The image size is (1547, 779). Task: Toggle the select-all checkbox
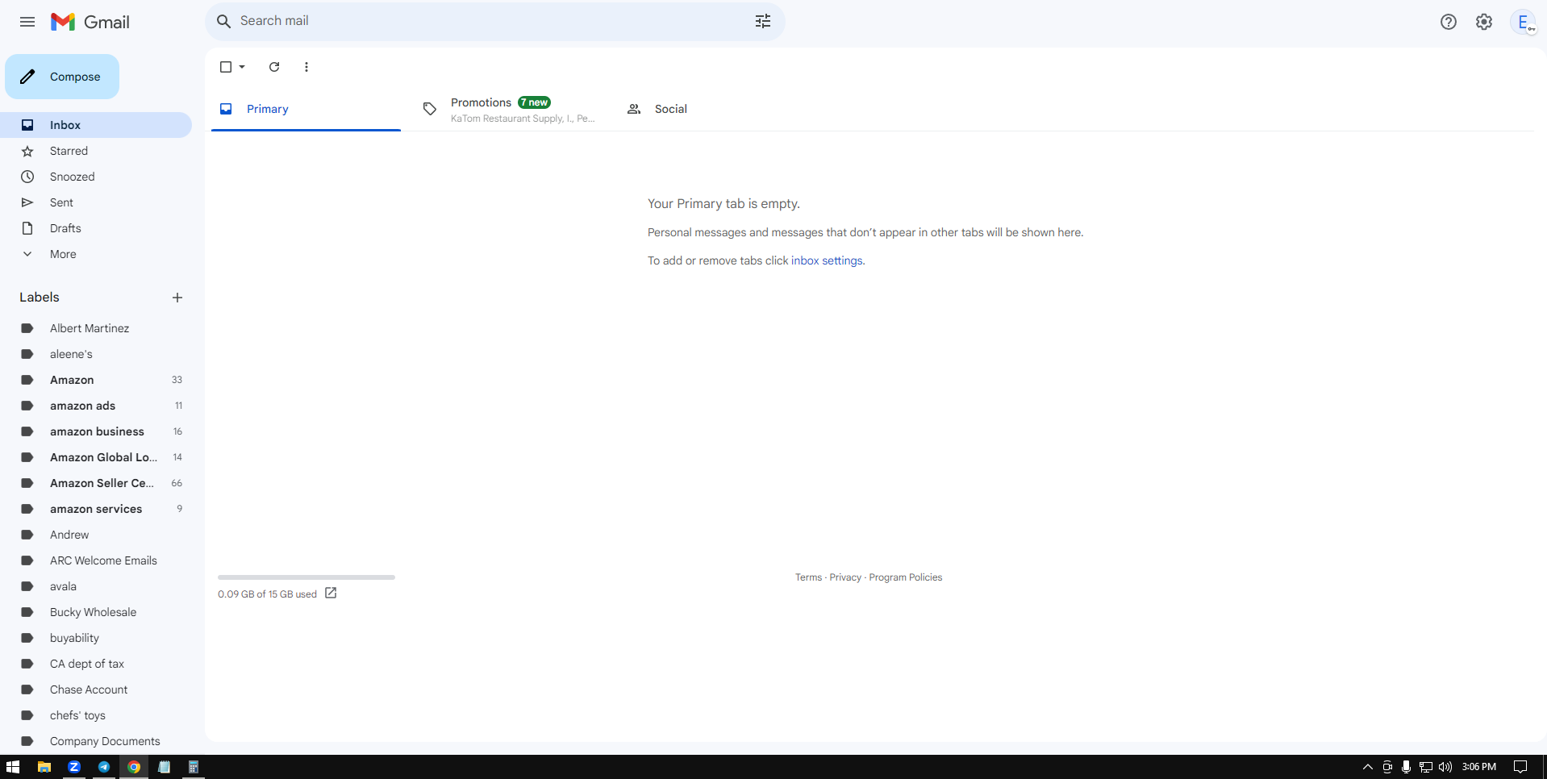point(226,67)
